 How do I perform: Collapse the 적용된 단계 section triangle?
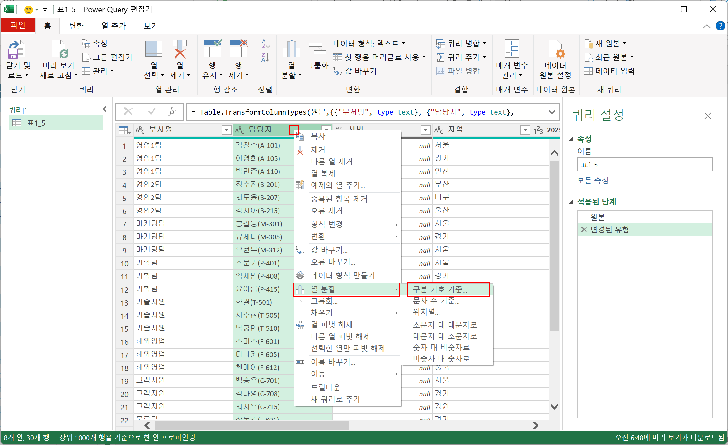(x=571, y=202)
